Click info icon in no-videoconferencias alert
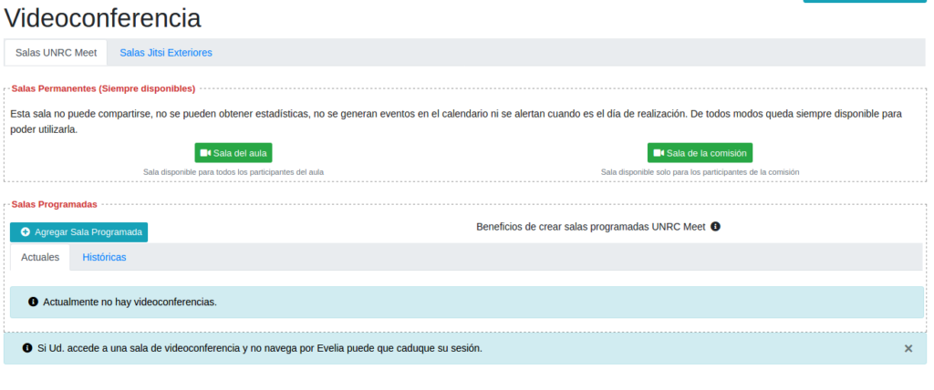This screenshot has width=934, height=390. [34, 302]
